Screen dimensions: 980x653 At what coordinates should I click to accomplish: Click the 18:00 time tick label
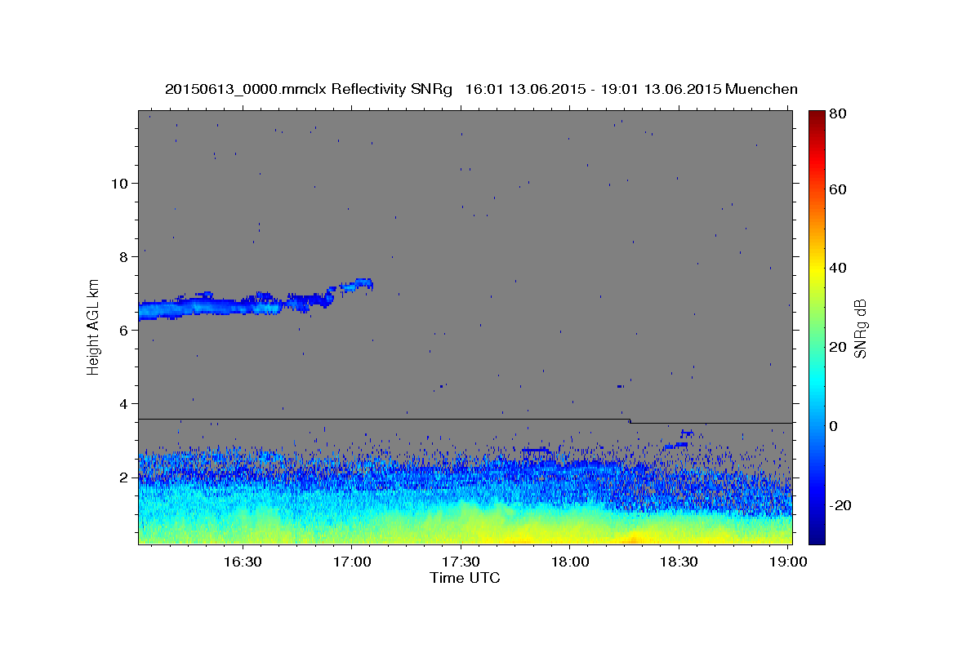coord(569,562)
